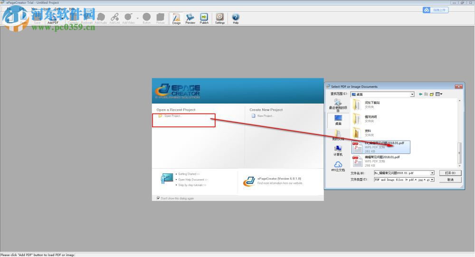This screenshot has width=475, height=257.
Task: Click the 文件名 filename input field
Action: pos(402,173)
